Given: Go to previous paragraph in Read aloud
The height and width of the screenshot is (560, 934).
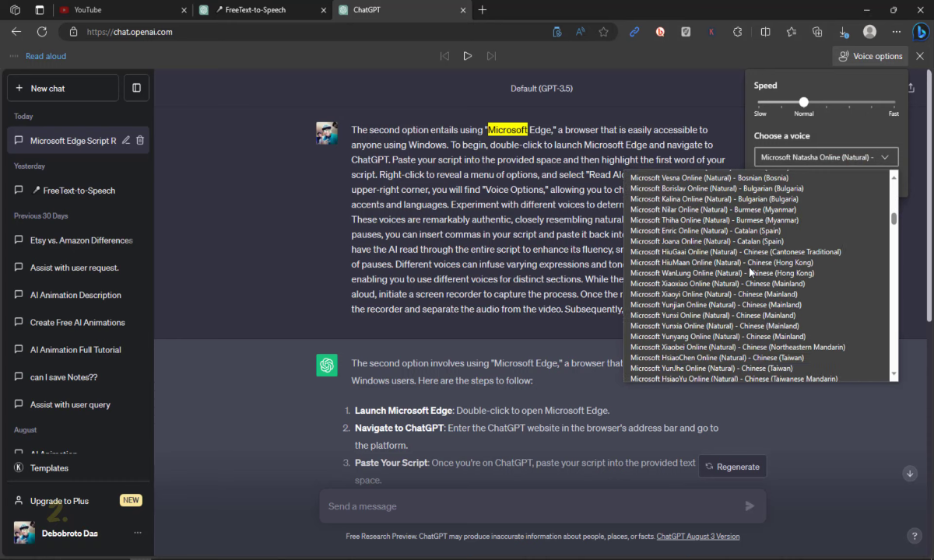Looking at the screenshot, I should coord(444,56).
